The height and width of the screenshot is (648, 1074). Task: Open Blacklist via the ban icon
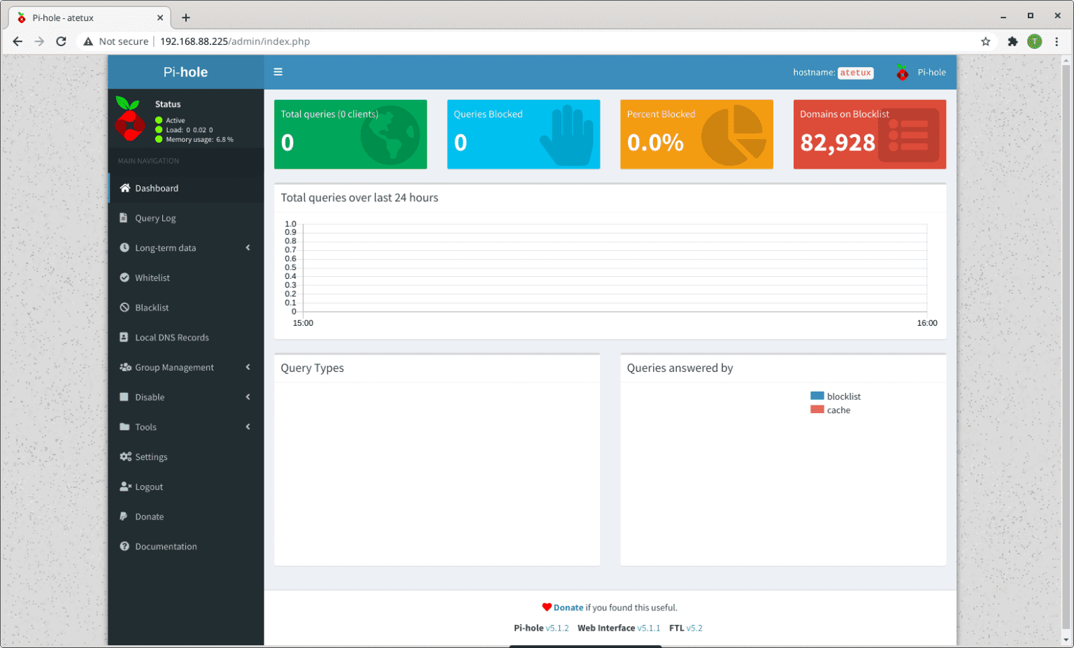pyautogui.click(x=125, y=308)
